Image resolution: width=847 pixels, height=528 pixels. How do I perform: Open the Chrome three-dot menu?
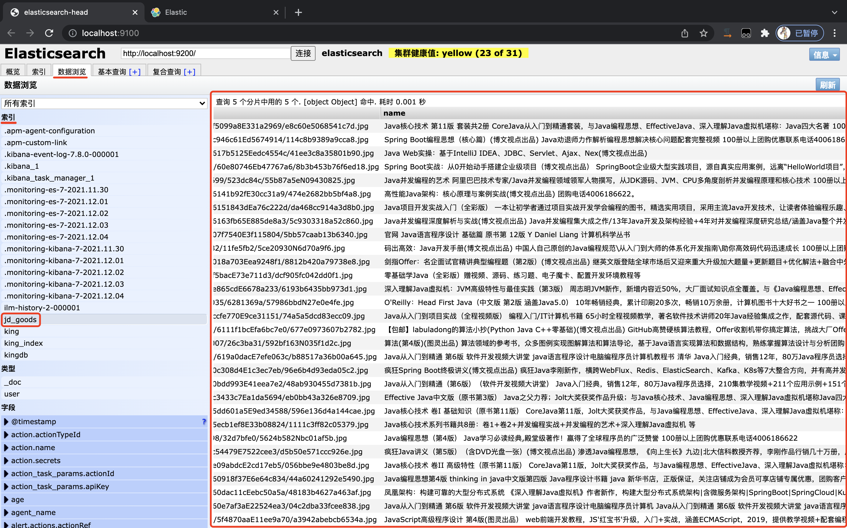click(x=834, y=33)
